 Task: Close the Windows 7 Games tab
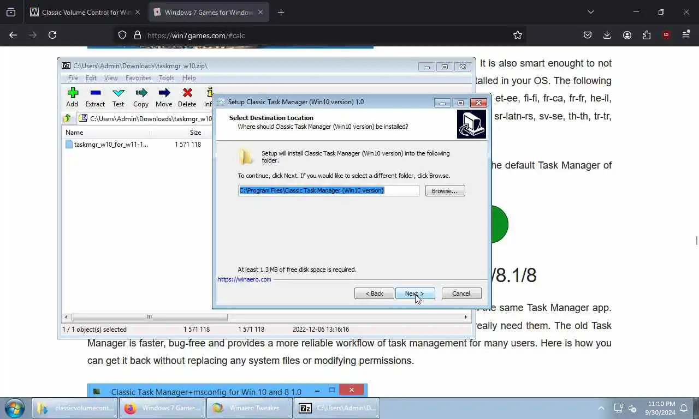click(x=260, y=12)
